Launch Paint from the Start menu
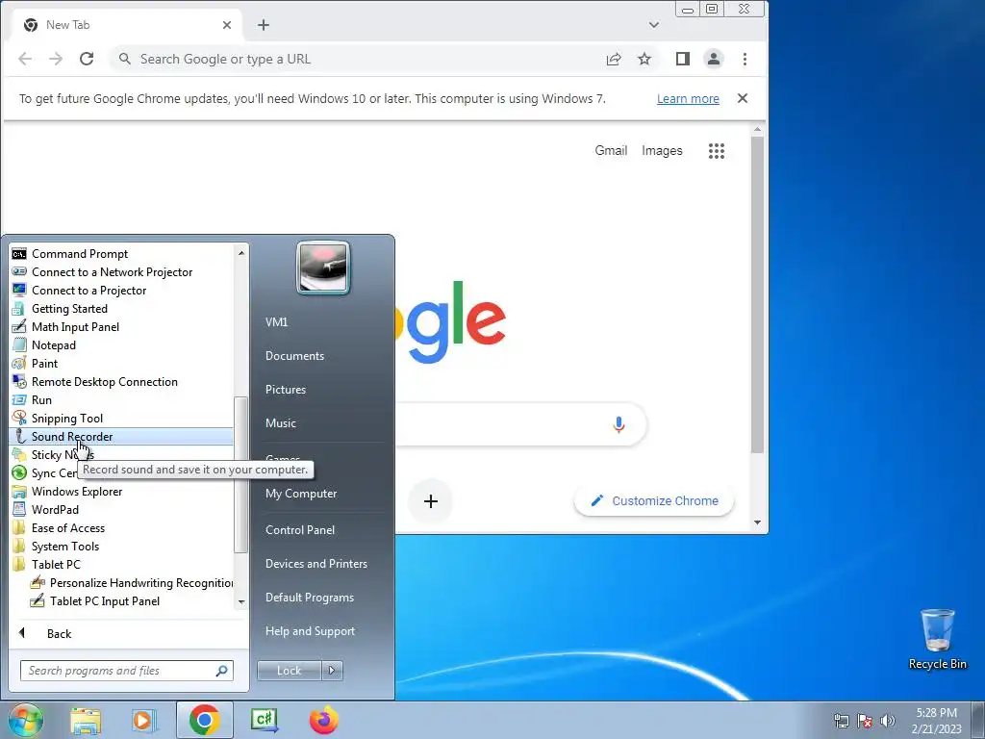This screenshot has height=739, width=985. click(x=44, y=363)
